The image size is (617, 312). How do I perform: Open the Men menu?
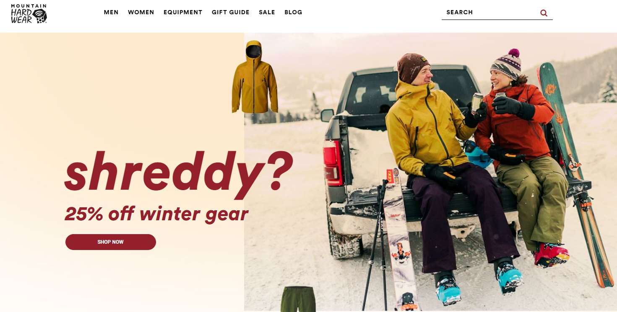111,13
